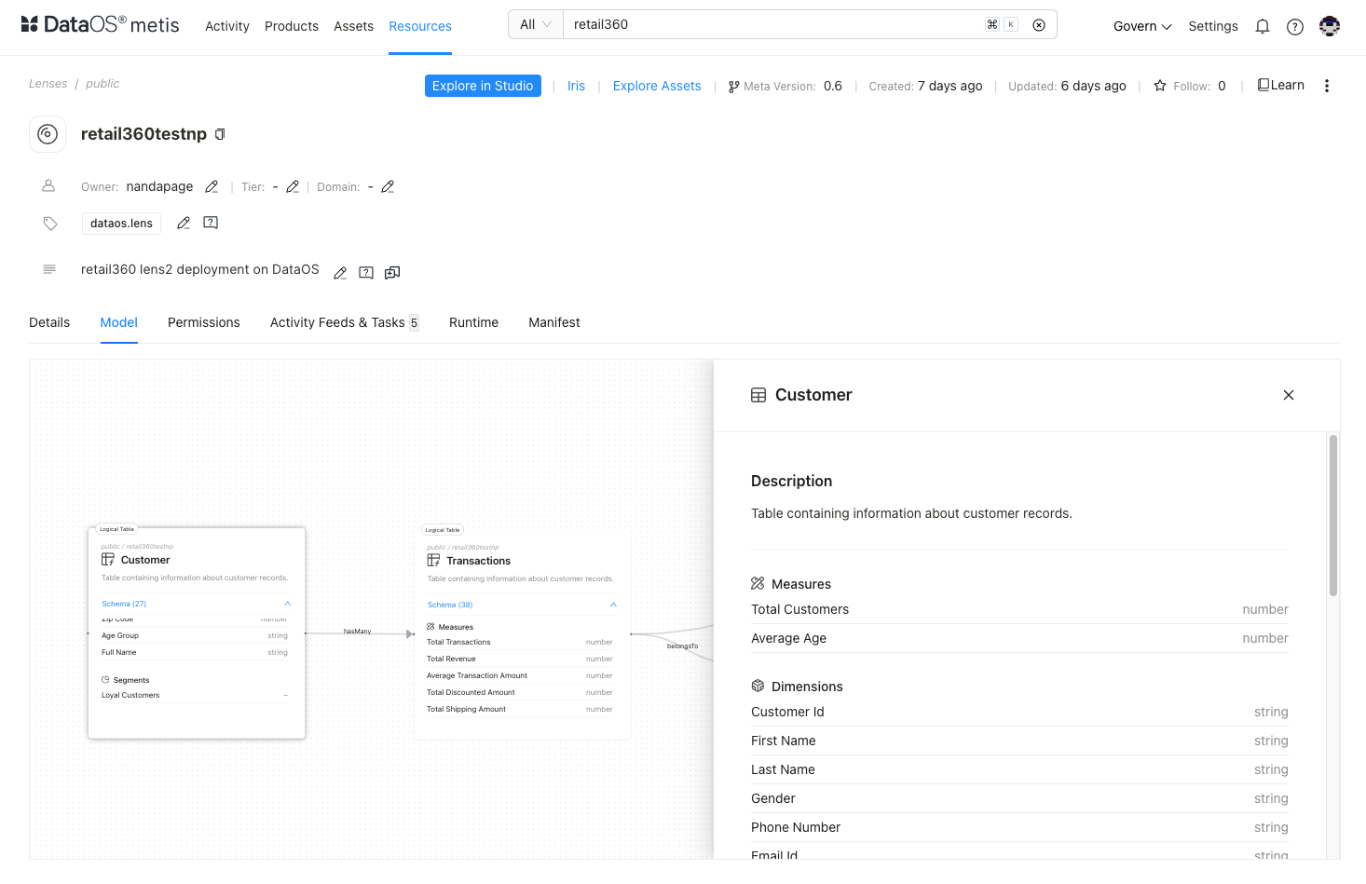This screenshot has height=884, width=1366.
Task: Collapse Customer node Schema (27)
Action: pos(287,604)
